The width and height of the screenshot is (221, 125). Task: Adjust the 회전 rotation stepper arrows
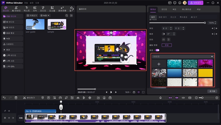pos(174,34)
